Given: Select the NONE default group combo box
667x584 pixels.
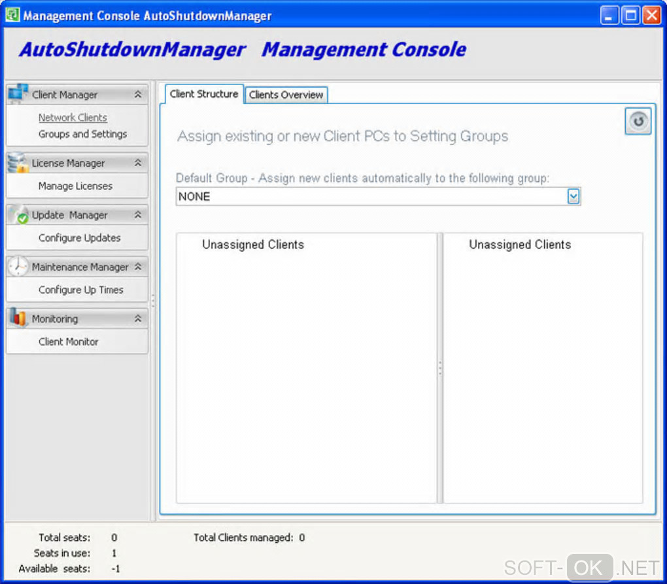Looking at the screenshot, I should (378, 196).
